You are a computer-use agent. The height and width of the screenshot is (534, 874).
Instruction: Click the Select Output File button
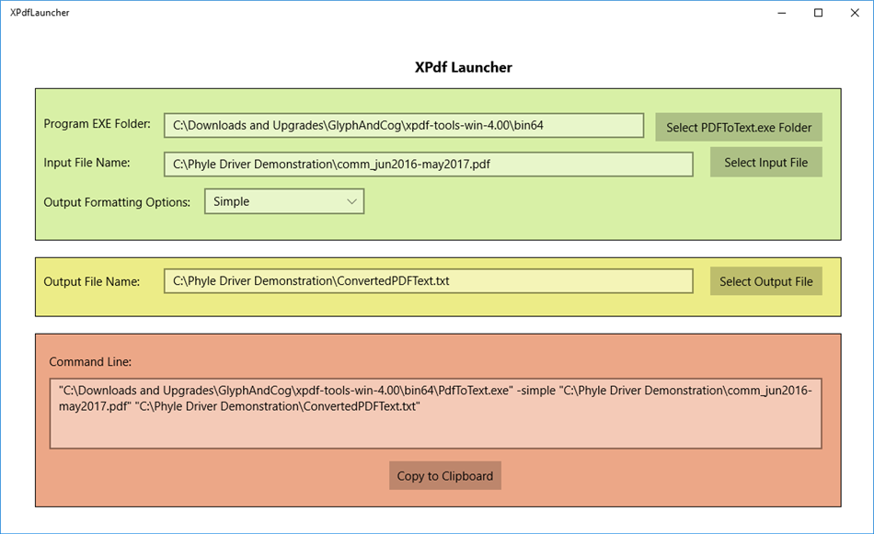point(765,281)
